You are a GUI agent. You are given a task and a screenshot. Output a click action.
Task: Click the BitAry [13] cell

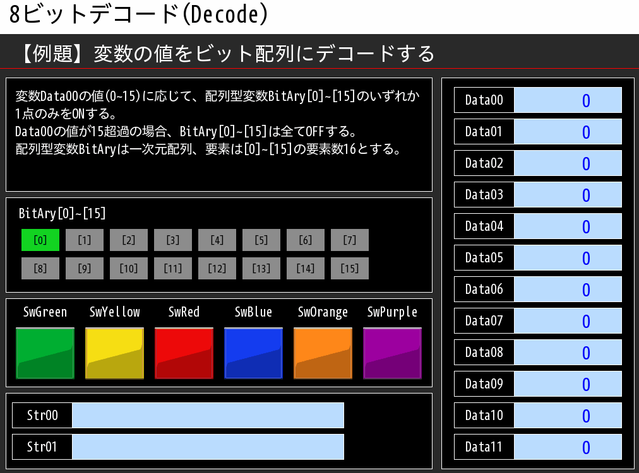click(261, 268)
